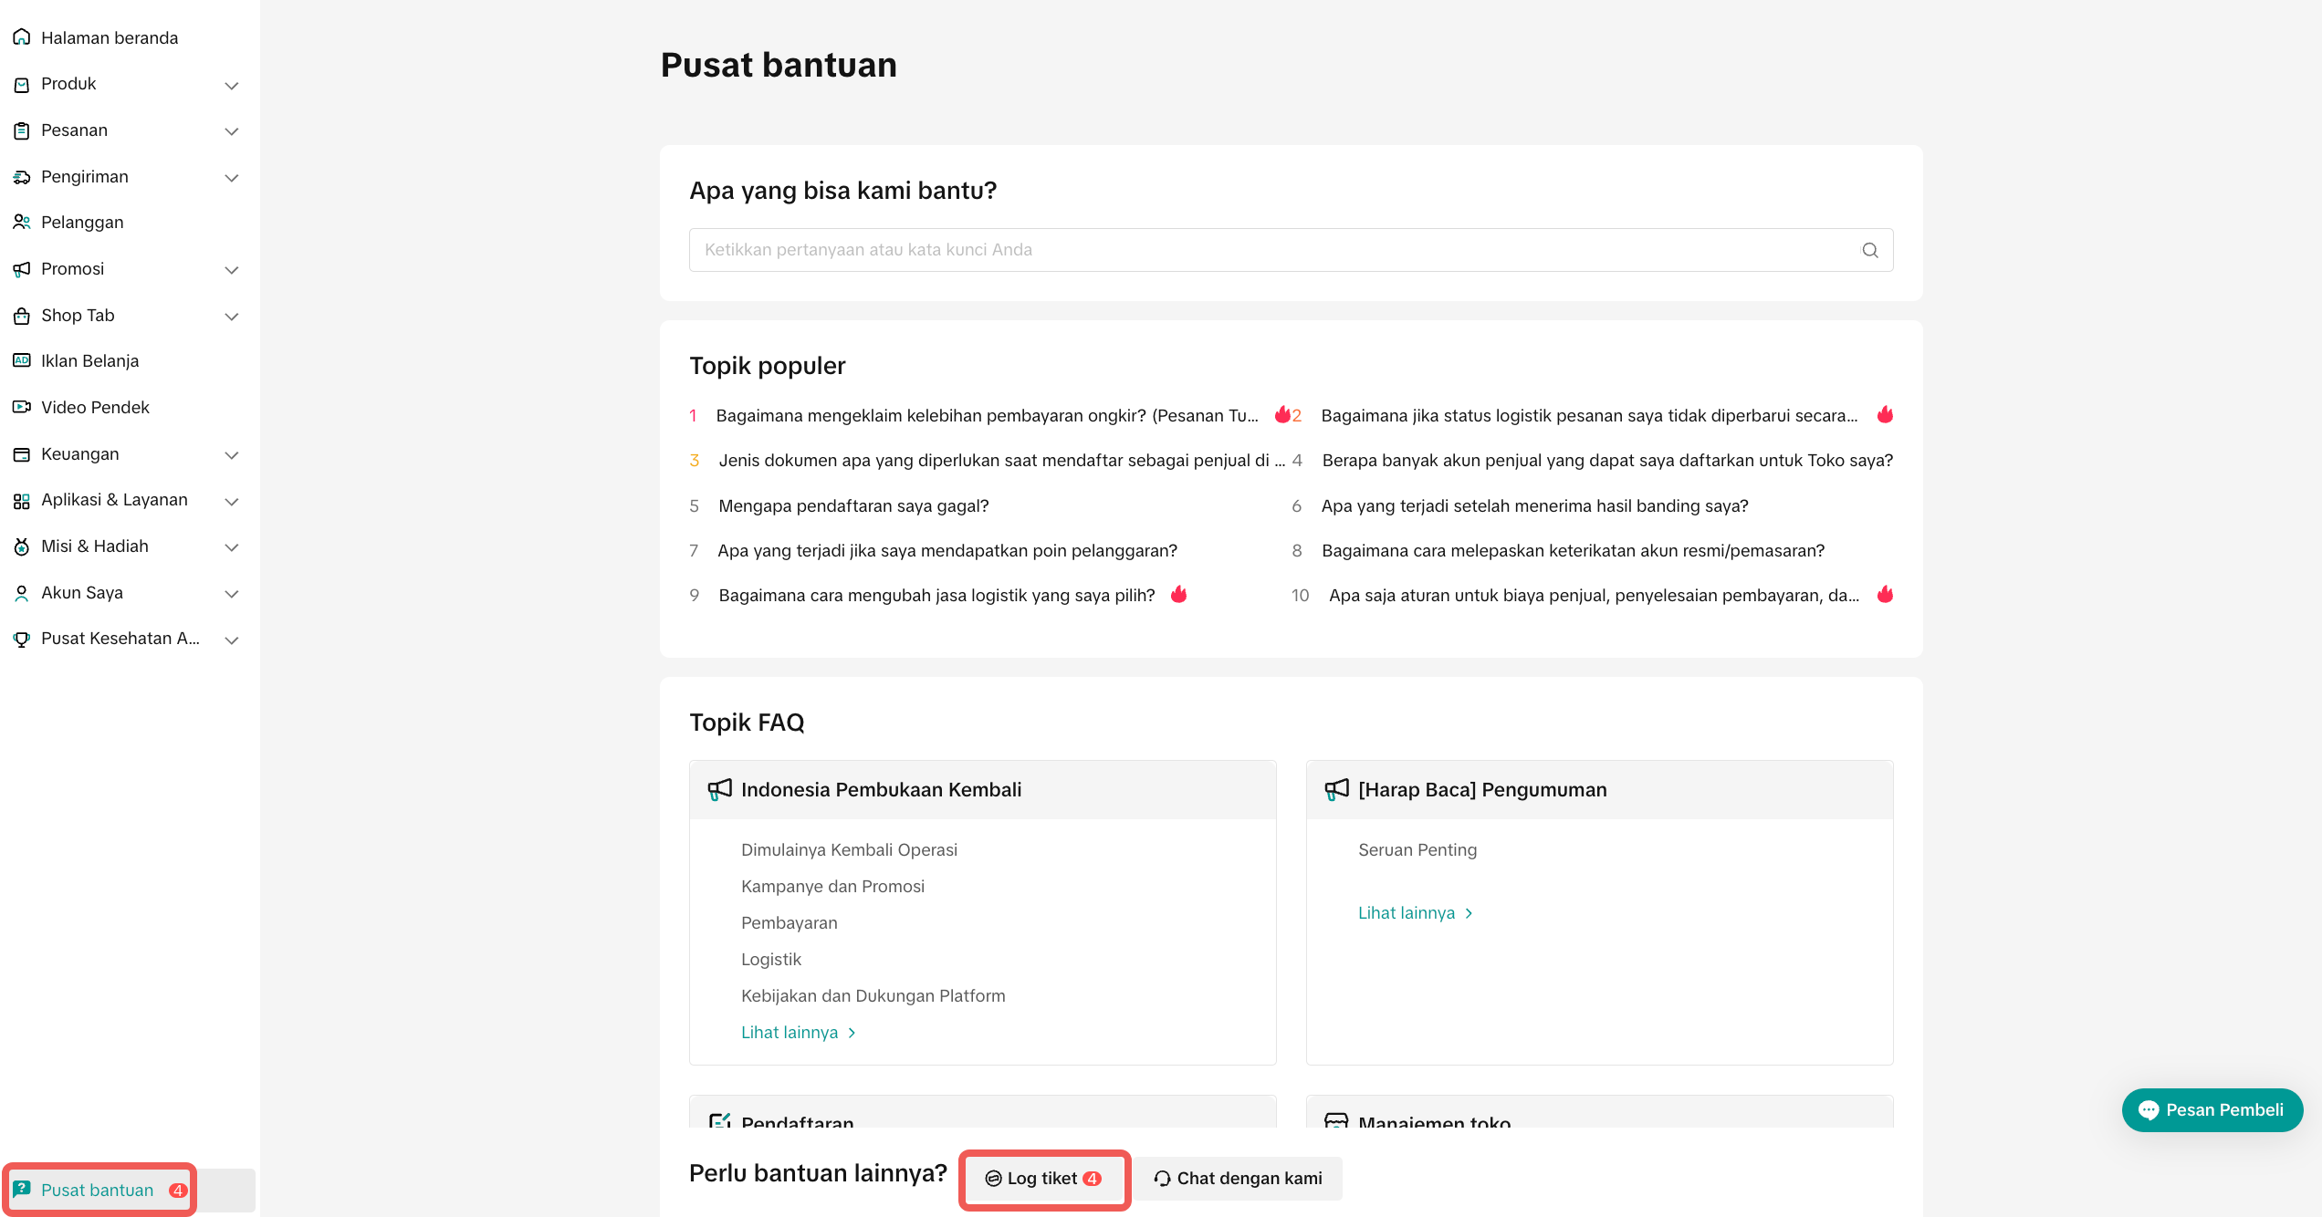
Task: Click the Pelanggan people icon
Action: [22, 222]
